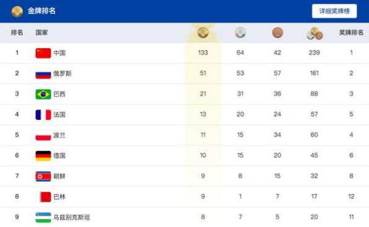
Task: Click the 奖牌排名 column header
Action: pos(351,32)
